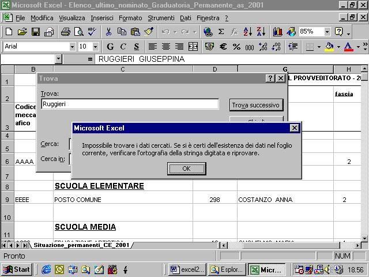Open the Strumenti menu
Image resolution: width=369 pixels, height=277 pixels.
point(161,18)
